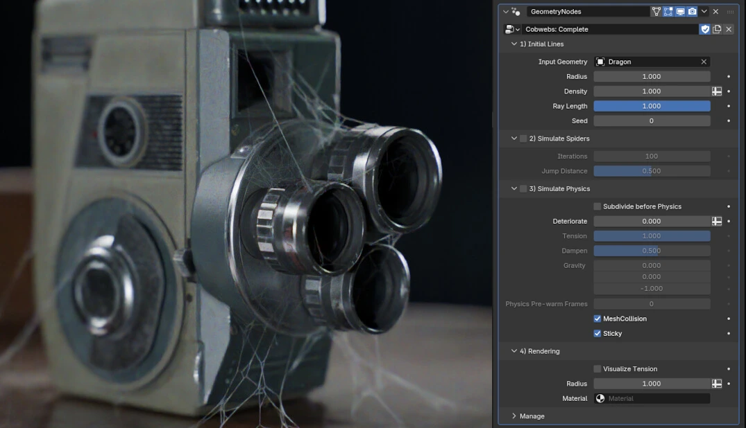Click animate dot beside Deteriorate
The image size is (746, 428).
(729, 222)
